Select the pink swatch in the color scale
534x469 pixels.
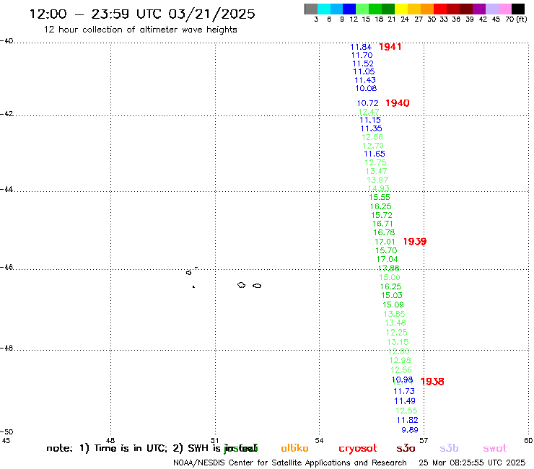(x=505, y=9)
